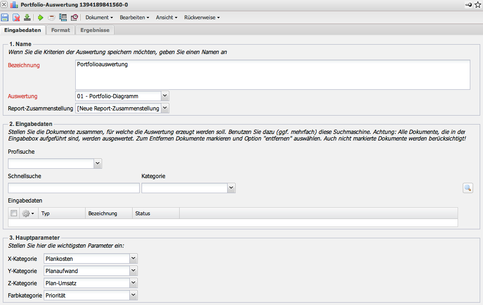The width and height of the screenshot is (483, 305).
Task: Click the green download arrow icon
Action: point(27,17)
